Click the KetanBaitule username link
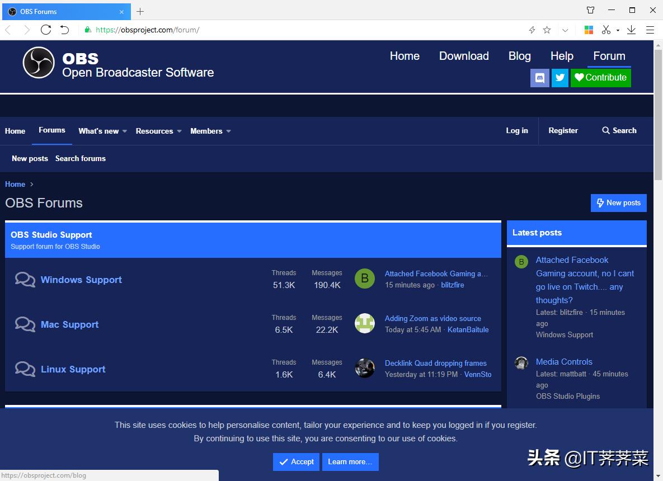663x481 pixels. [x=468, y=329]
